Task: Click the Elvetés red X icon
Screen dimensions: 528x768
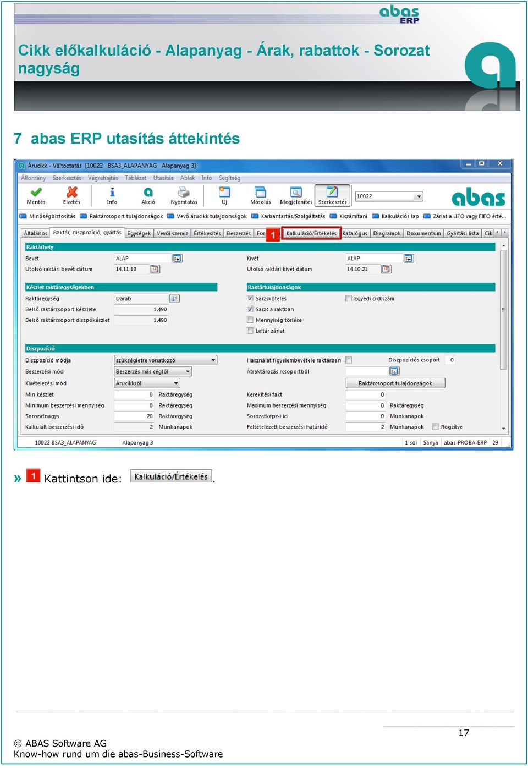Action: pos(72,192)
